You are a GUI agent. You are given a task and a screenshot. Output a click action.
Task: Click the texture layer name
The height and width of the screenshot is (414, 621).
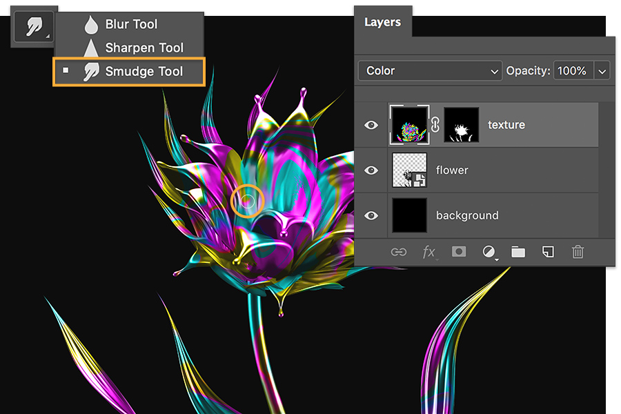point(506,125)
